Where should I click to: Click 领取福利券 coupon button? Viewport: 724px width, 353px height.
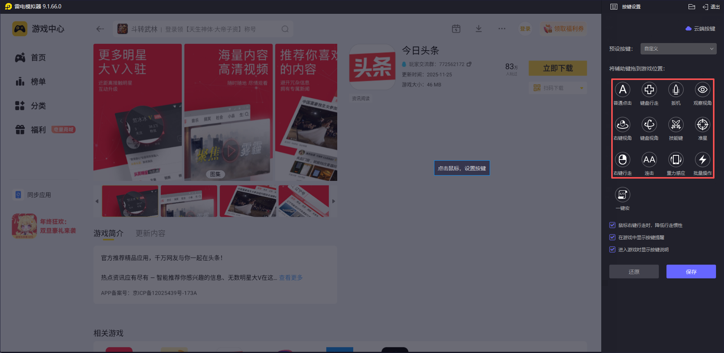(x=563, y=29)
